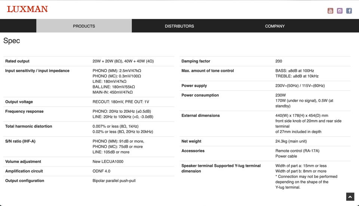The height and width of the screenshot is (206, 359).
Task: Click PHONO: 20Hz to 20kHz (±0.5dB)
Action: pyautogui.click(x=122, y=111)
